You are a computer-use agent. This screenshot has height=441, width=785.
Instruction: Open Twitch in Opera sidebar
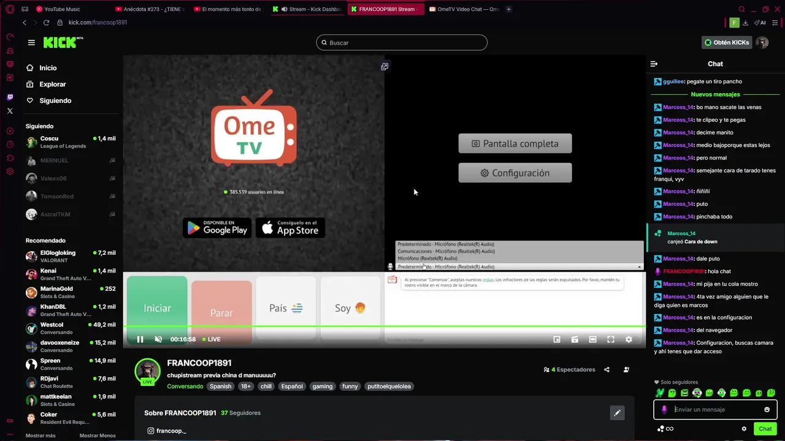(10, 97)
